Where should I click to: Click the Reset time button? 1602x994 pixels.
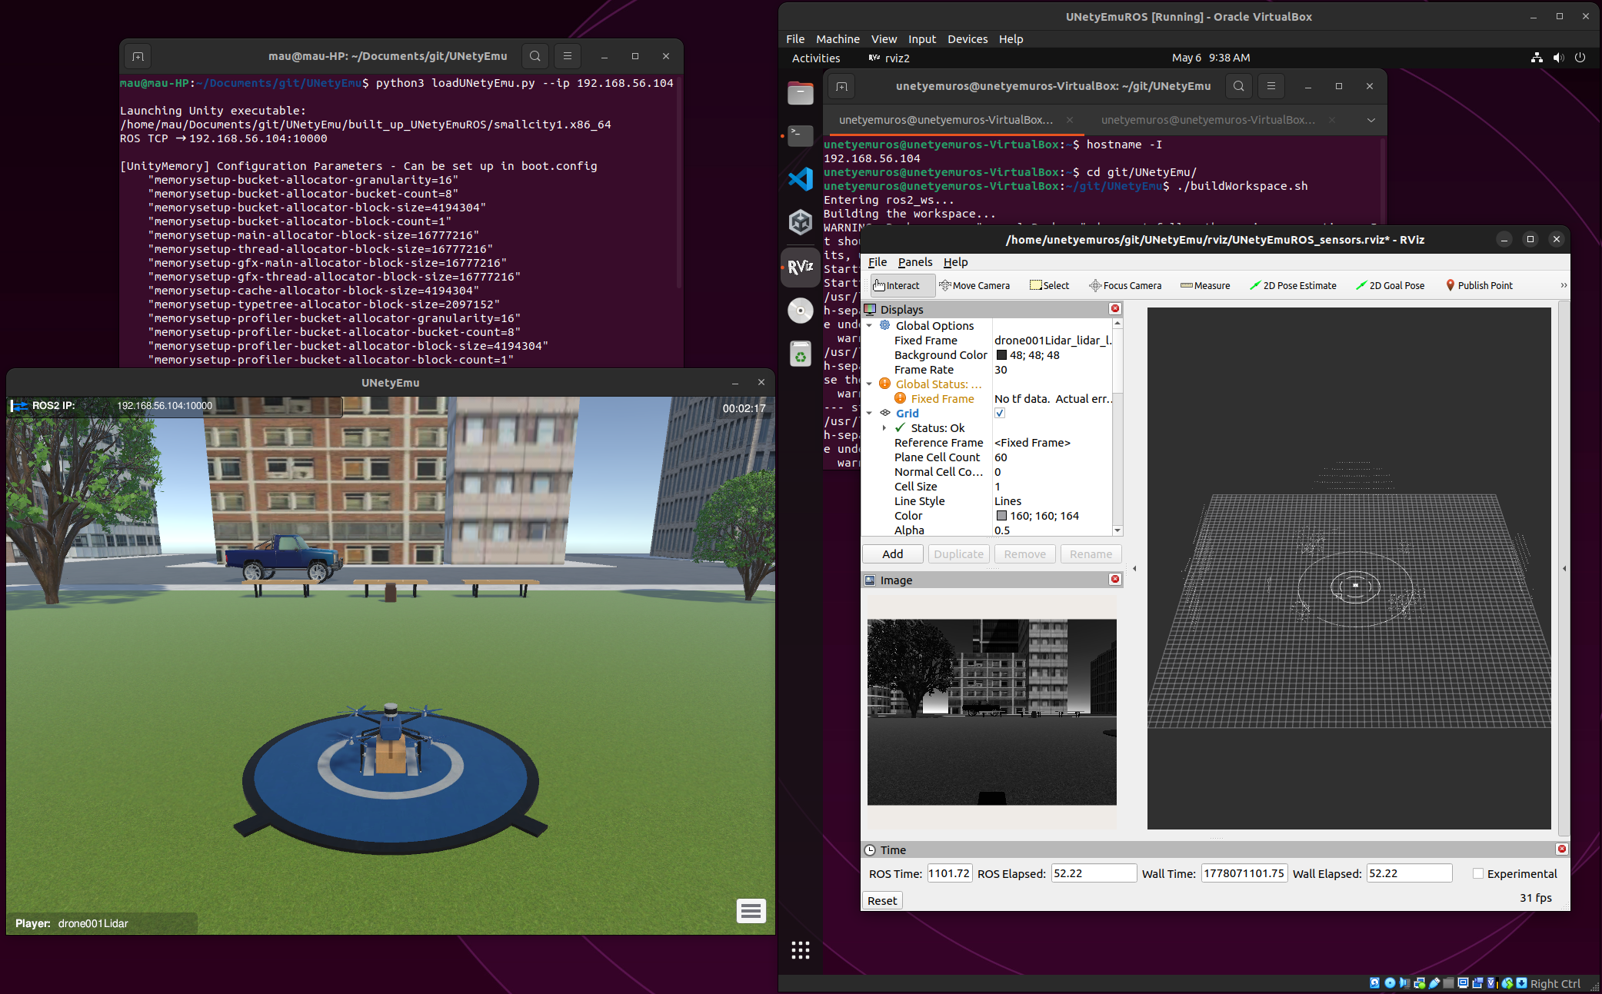pos(882,900)
